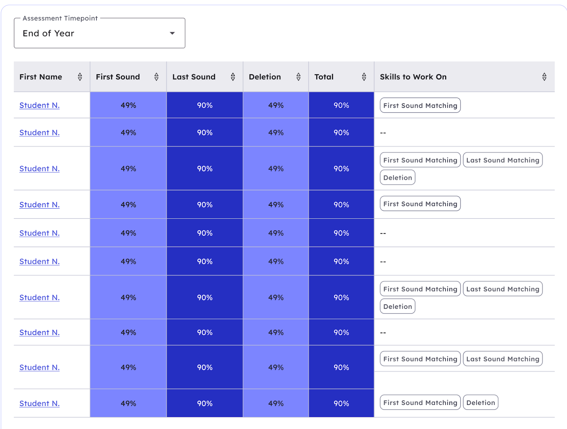This screenshot has width=567, height=429.
Task: Toggle sort on the Deletion column
Action: [298, 77]
